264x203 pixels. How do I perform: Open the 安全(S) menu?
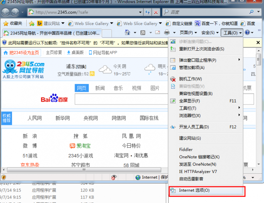[210, 32]
